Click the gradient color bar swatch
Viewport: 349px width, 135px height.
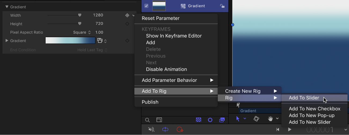tap(70, 40)
